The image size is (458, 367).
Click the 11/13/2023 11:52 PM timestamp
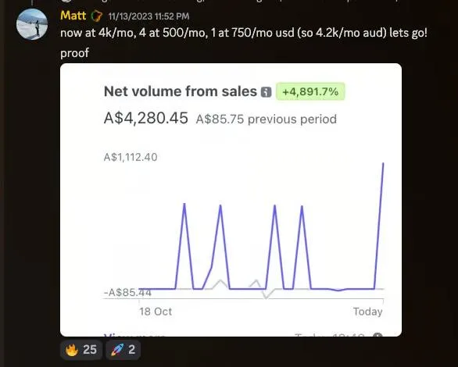point(148,16)
